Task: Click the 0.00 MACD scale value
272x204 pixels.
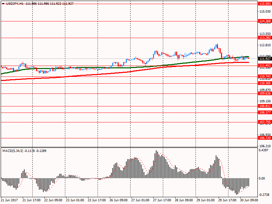Action: pyautogui.click(x=262, y=178)
